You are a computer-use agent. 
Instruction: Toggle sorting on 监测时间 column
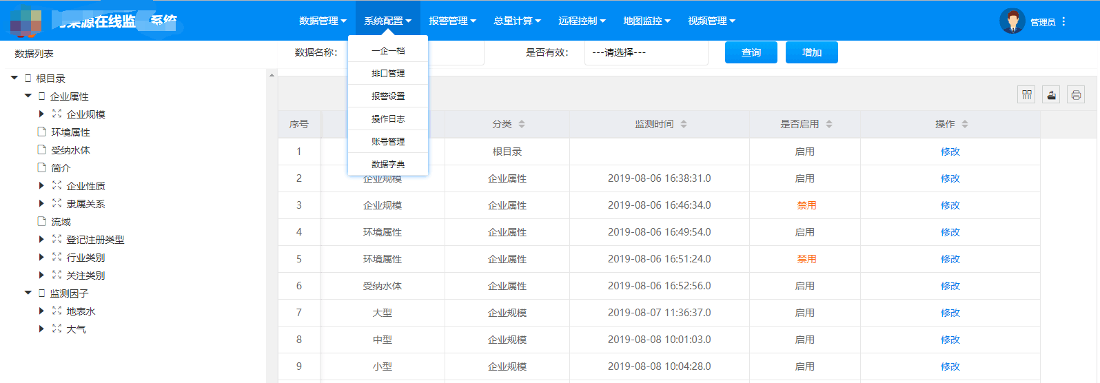pyautogui.click(x=684, y=124)
